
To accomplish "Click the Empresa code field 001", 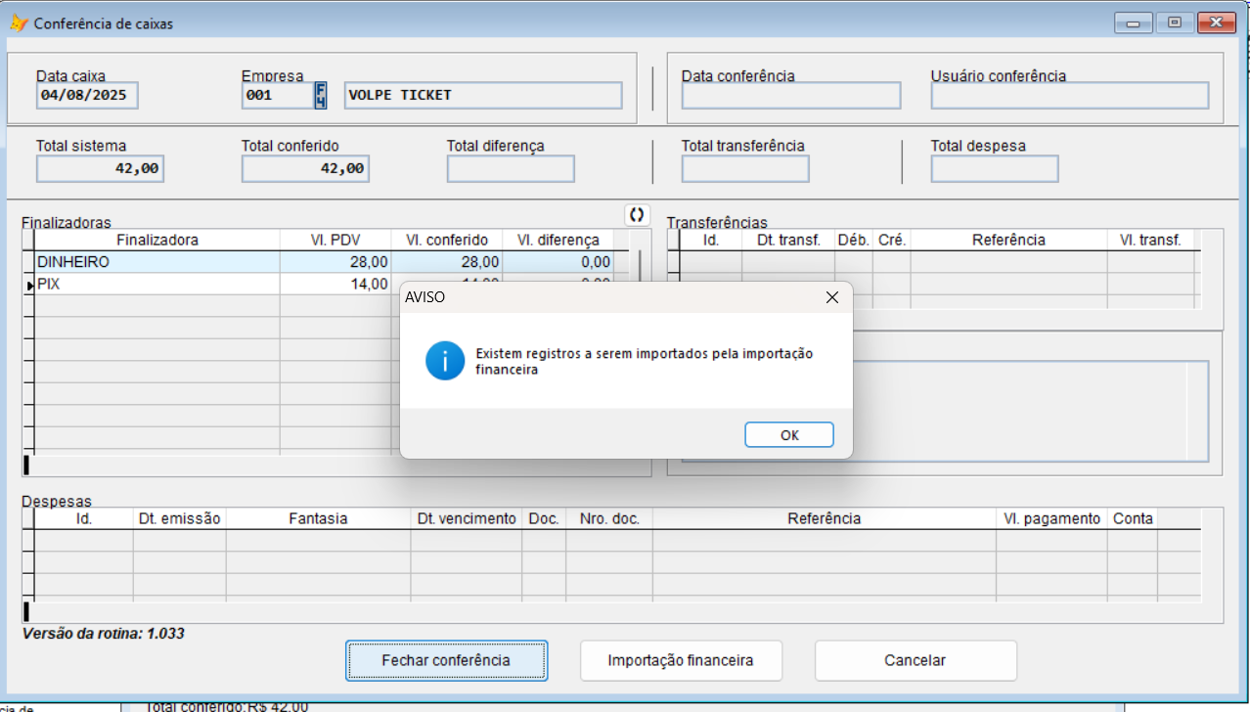I will coord(276,95).
